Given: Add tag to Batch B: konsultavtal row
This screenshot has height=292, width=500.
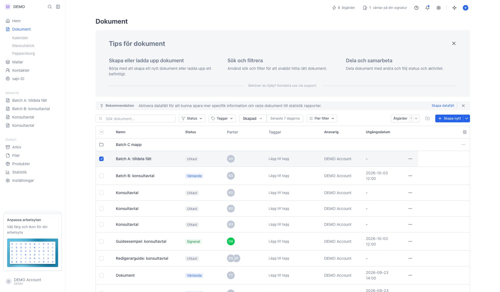Looking at the screenshot, I should click(279, 176).
